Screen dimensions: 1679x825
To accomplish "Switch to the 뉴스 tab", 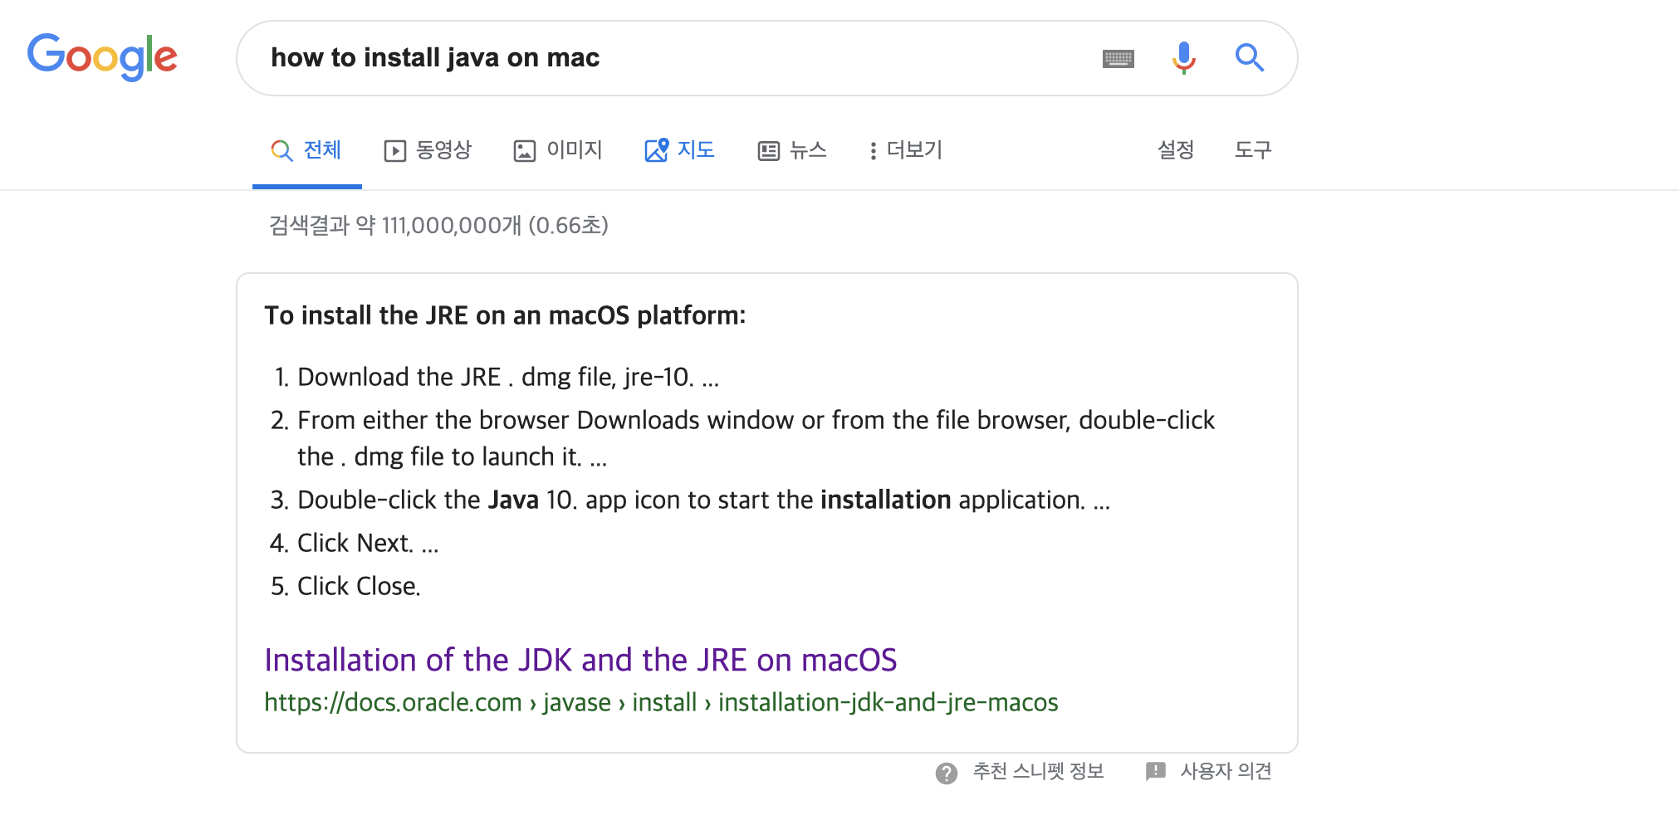I will [792, 150].
